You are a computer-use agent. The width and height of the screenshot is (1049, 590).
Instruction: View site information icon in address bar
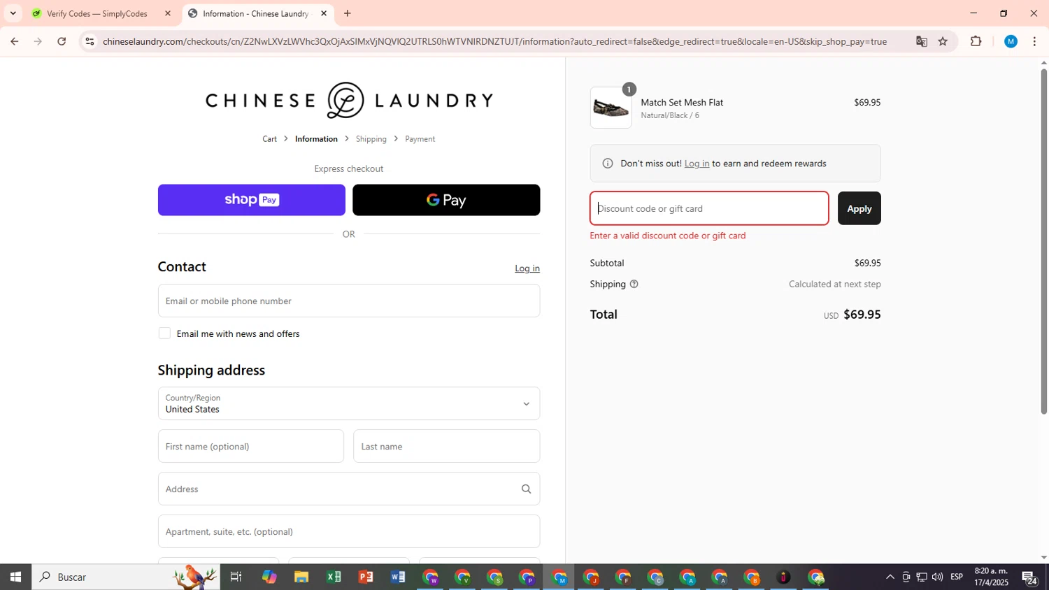(x=89, y=41)
